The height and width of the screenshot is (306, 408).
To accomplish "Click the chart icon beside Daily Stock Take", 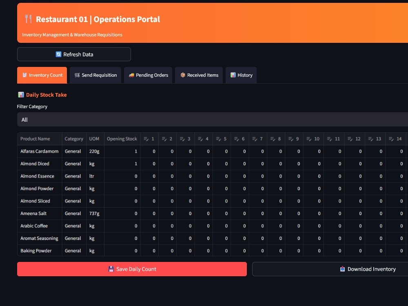I will pyautogui.click(x=21, y=95).
